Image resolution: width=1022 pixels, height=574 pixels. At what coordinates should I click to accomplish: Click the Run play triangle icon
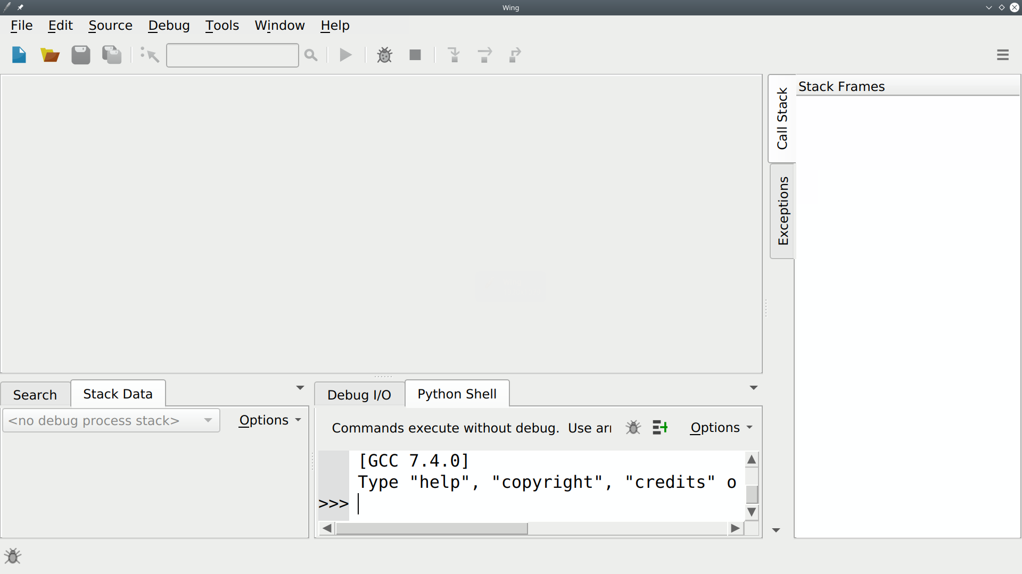coord(346,55)
